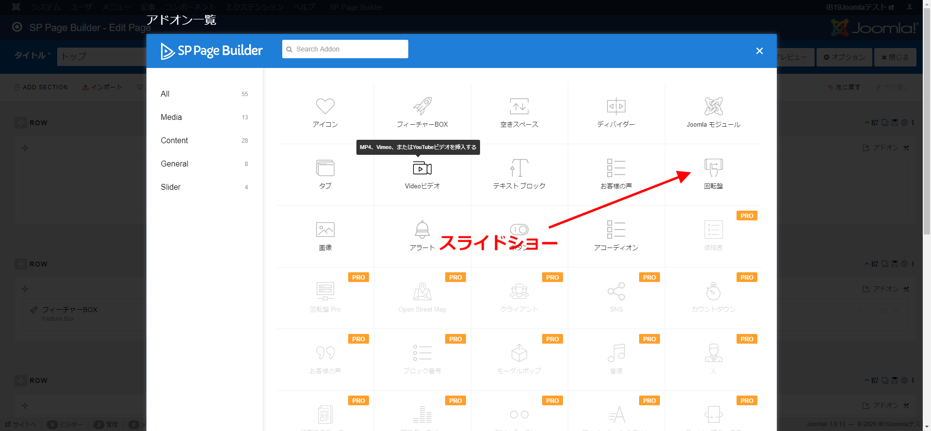The image size is (931, 431).
Task: Add the テキストブロック addon
Action: coord(519,174)
